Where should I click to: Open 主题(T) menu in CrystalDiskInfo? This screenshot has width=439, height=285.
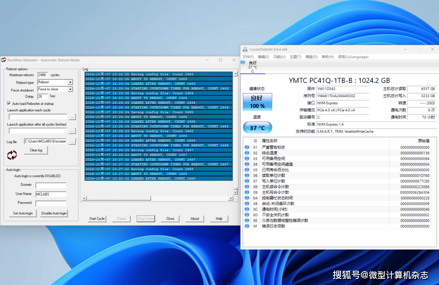pos(296,57)
